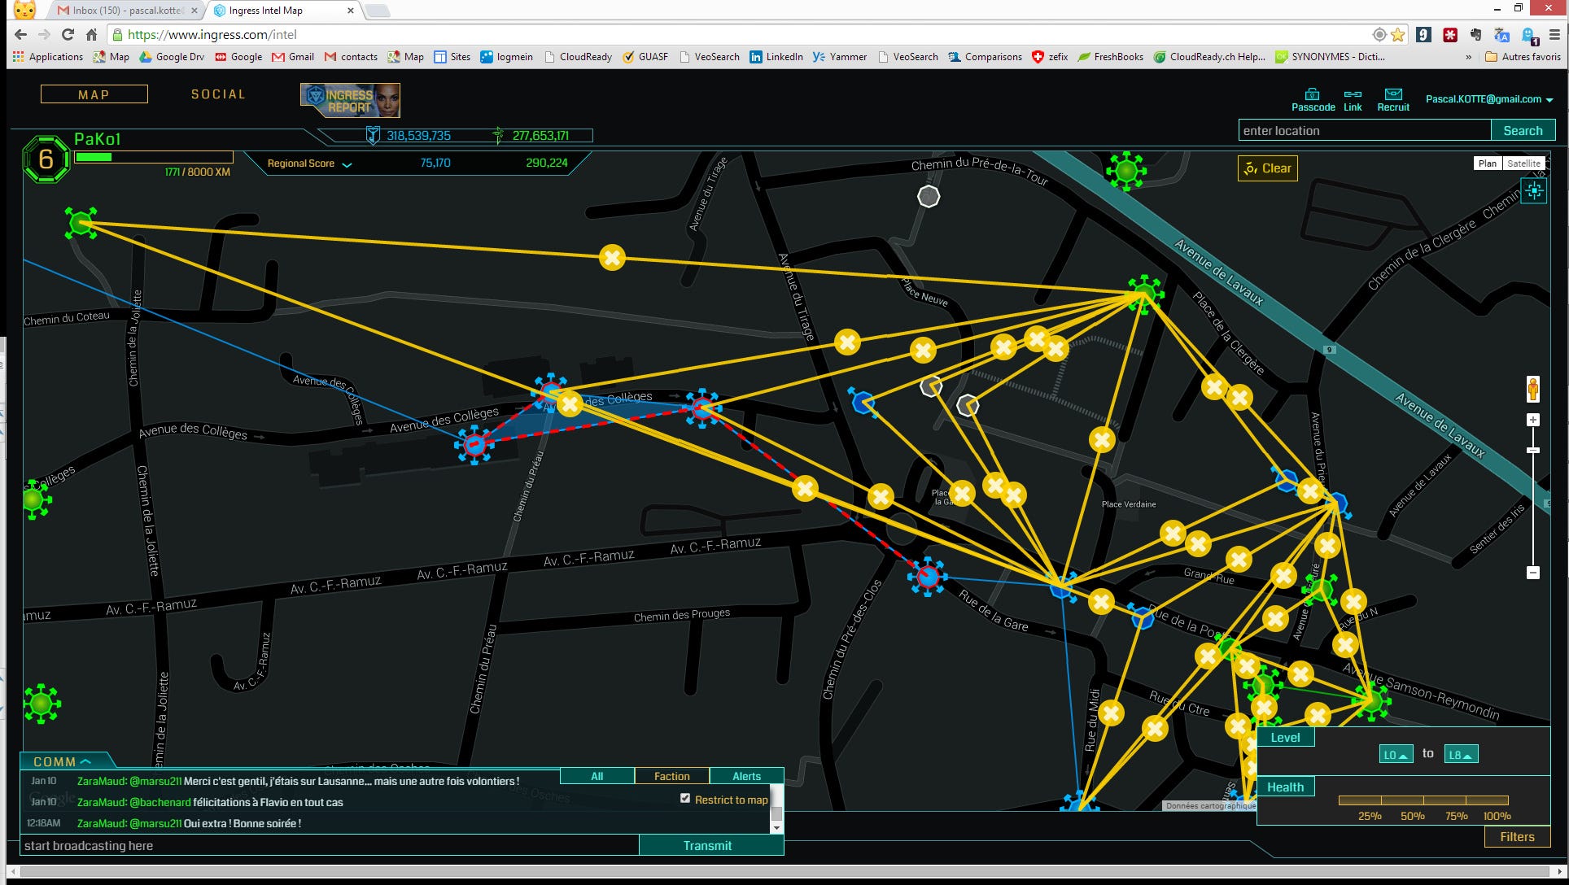Image resolution: width=1569 pixels, height=885 pixels.
Task: Bookmark this page with the star icon
Action: 1398,34
